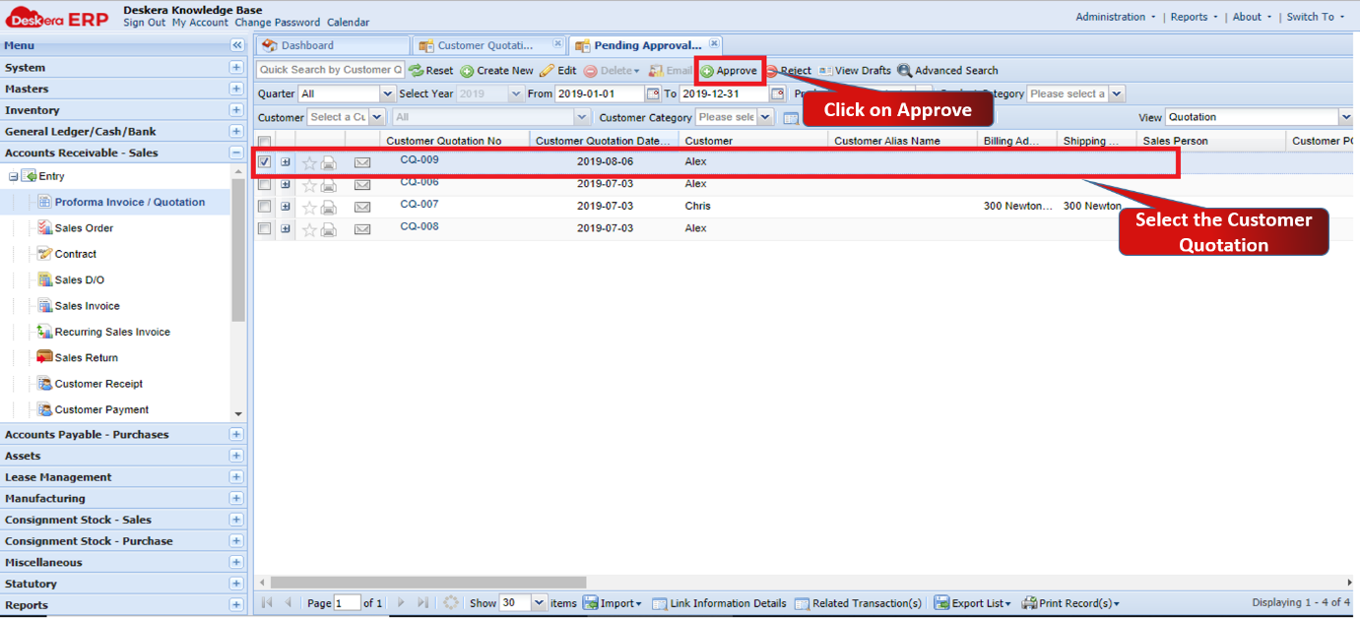This screenshot has height=619, width=1360.
Task: Uncheck the CQ-009 row checkbox
Action: click(x=264, y=162)
